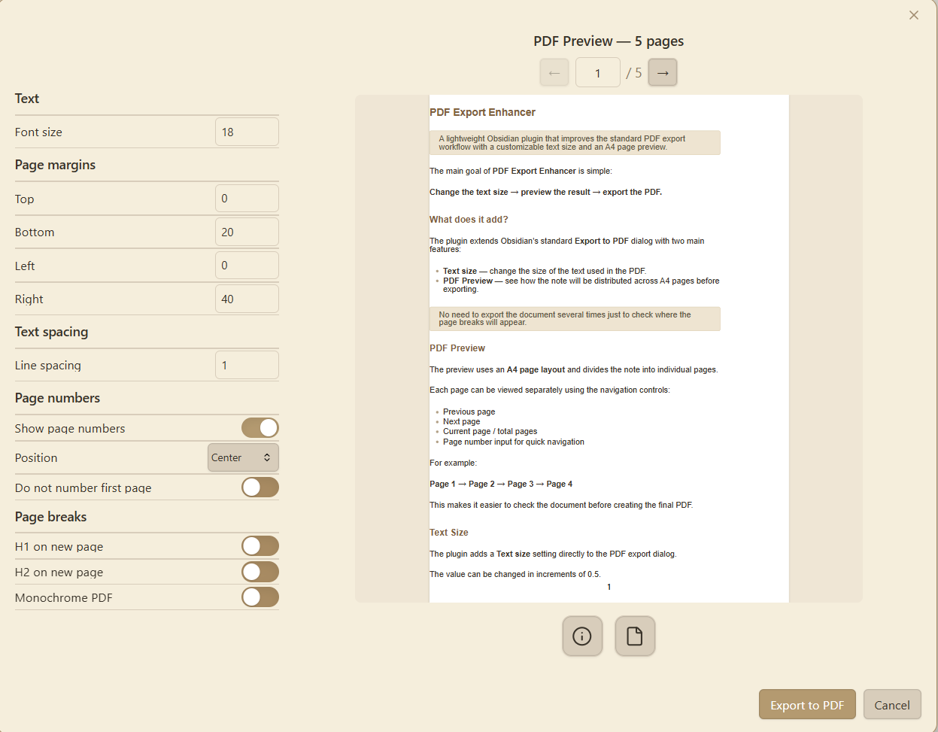This screenshot has height=732, width=938.
Task: Click the 'Page margins' section heading
Action: pos(55,165)
